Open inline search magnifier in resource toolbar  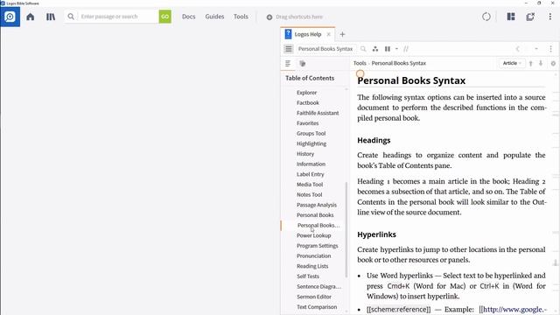(x=363, y=49)
